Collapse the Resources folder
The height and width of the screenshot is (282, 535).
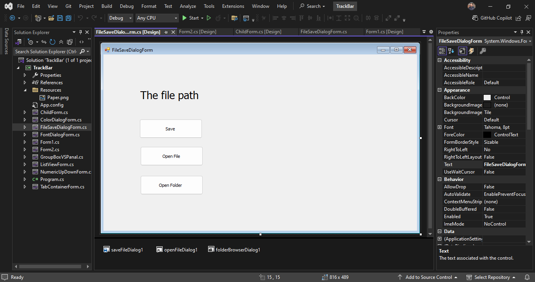(x=25, y=90)
